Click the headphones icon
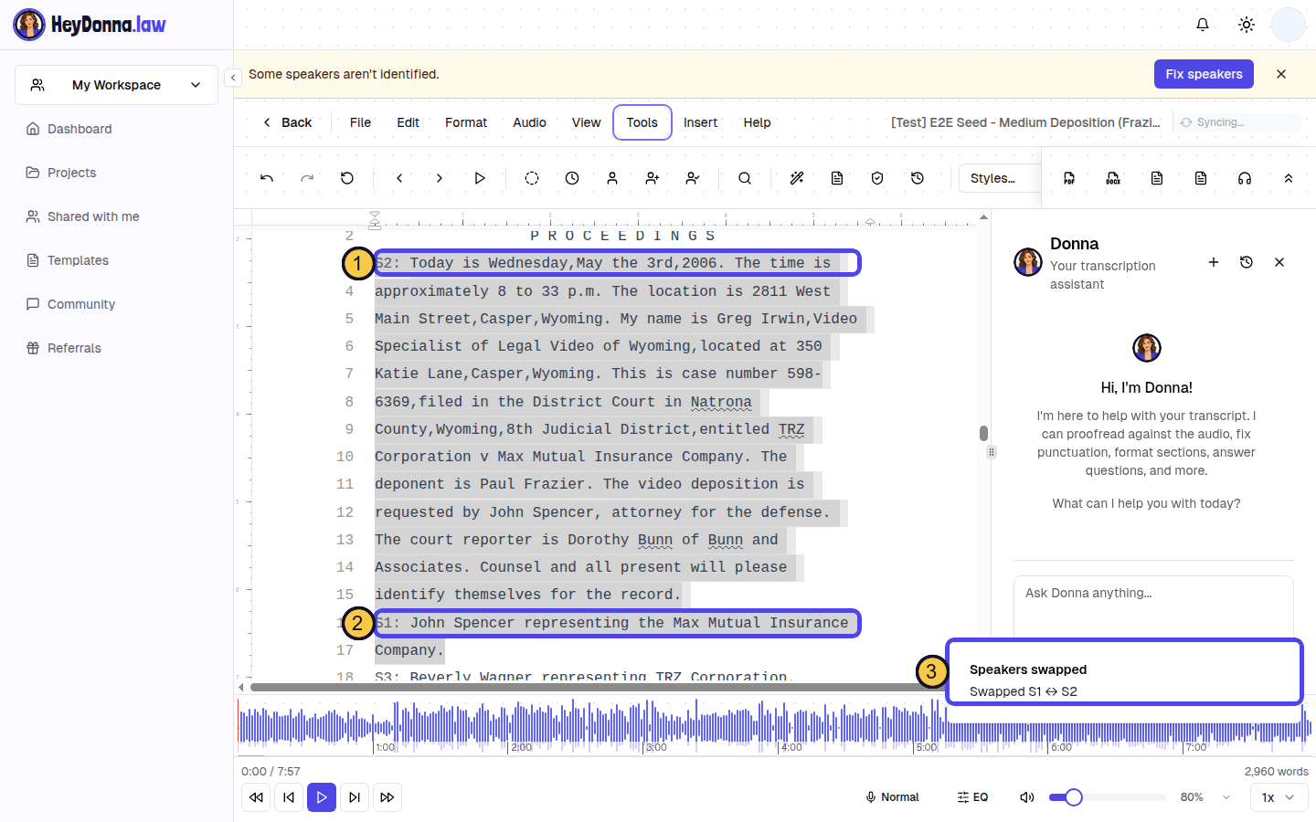The width and height of the screenshot is (1316, 822). pyautogui.click(x=1245, y=178)
